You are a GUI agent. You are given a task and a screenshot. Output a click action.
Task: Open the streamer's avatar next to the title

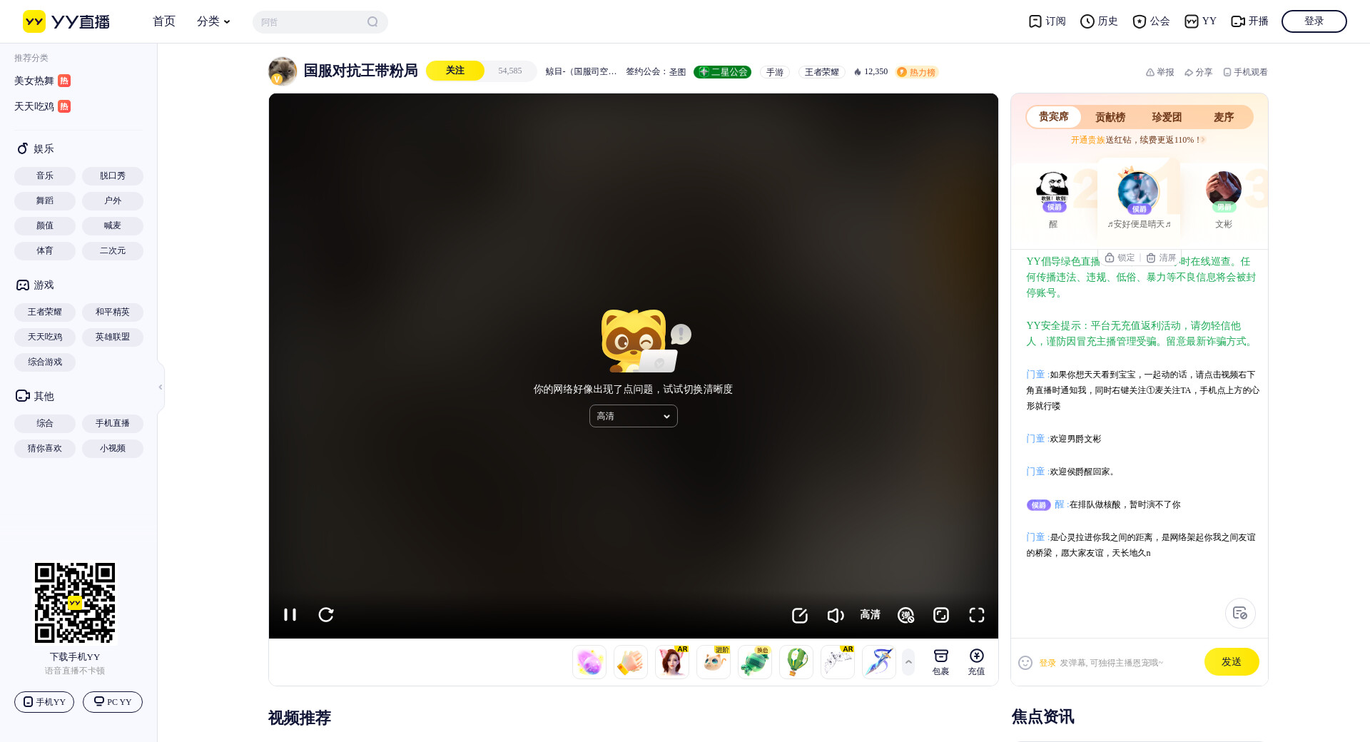point(283,71)
